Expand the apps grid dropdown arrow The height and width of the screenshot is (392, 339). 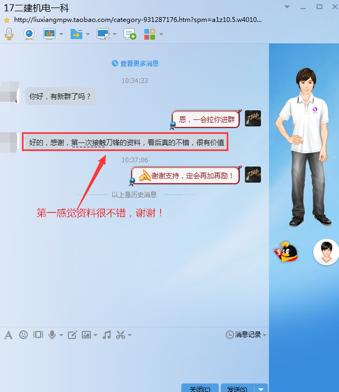tap(161, 34)
